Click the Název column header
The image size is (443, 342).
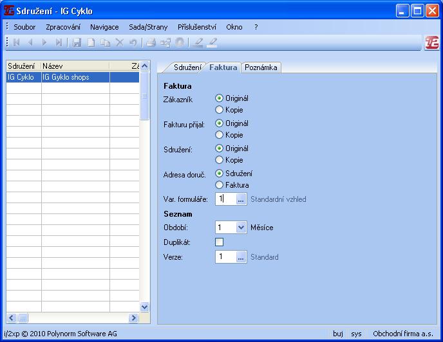click(x=75, y=66)
